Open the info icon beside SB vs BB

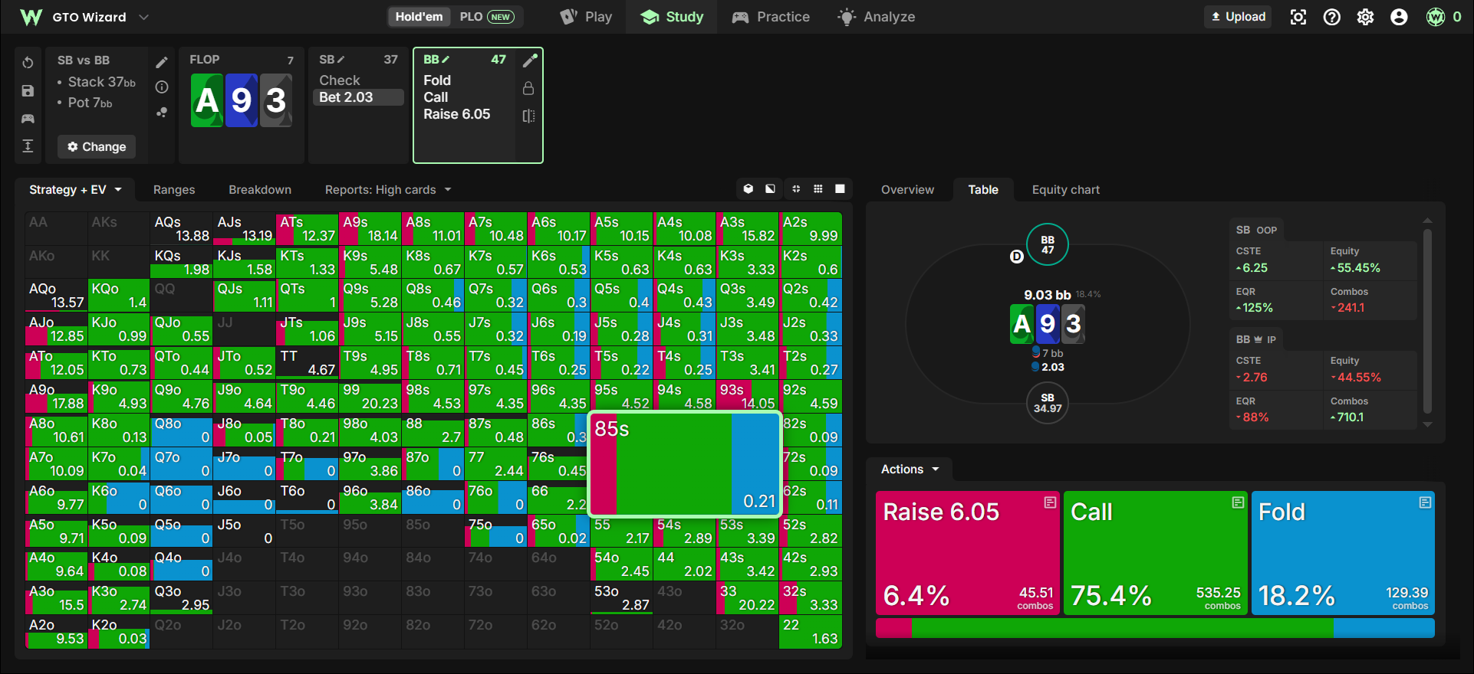(x=162, y=87)
